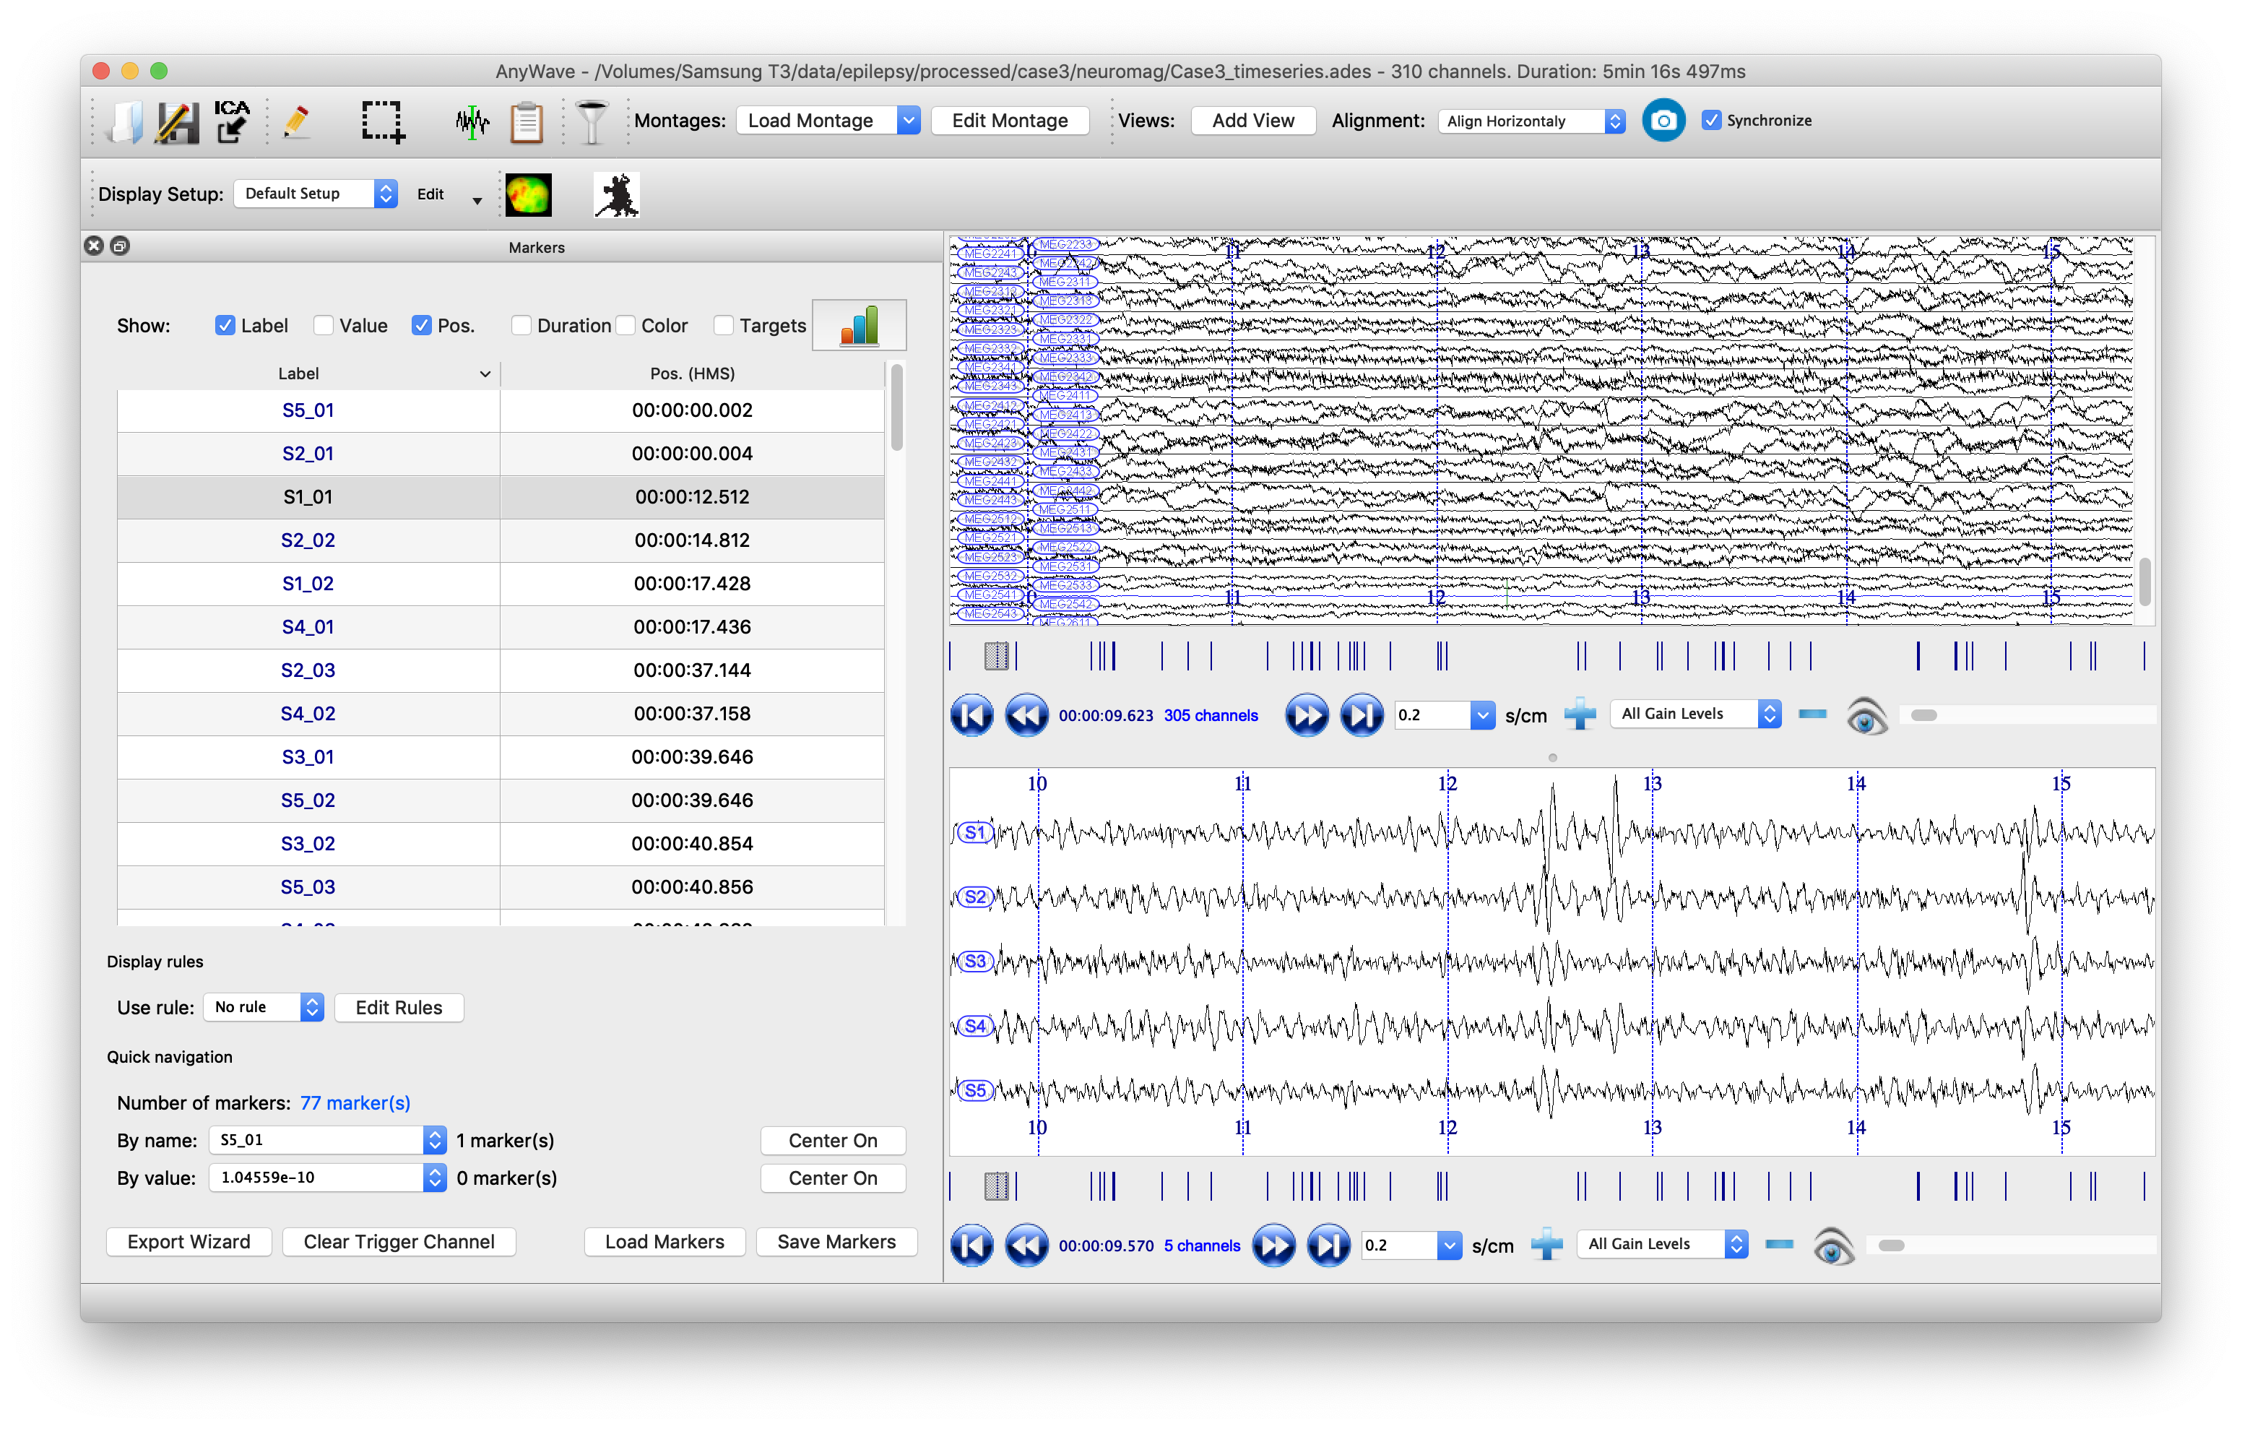Open the No rule dropdown
This screenshot has width=2242, height=1429.
(x=264, y=1007)
